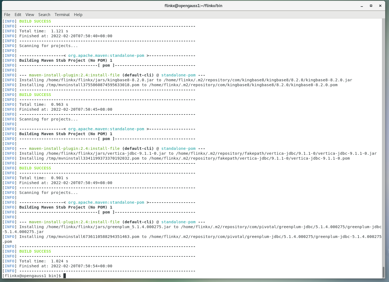
Task: Click the window title flinkx@opengauss1:~/flinkx/bin
Action: click(193, 6)
